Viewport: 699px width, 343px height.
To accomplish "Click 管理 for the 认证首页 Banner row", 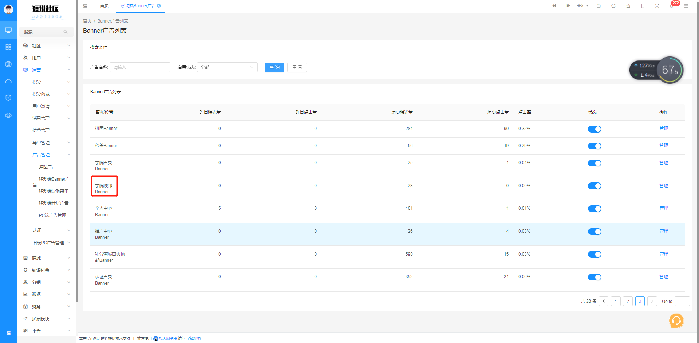I will pos(664,277).
